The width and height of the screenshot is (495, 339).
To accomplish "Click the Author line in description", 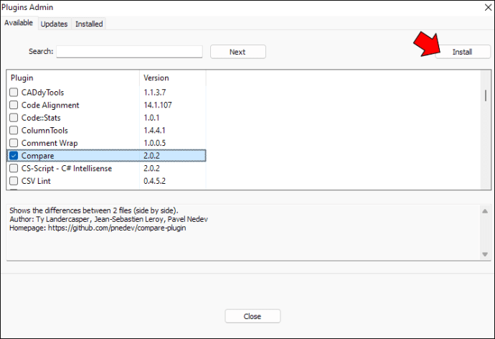I will (x=108, y=219).
